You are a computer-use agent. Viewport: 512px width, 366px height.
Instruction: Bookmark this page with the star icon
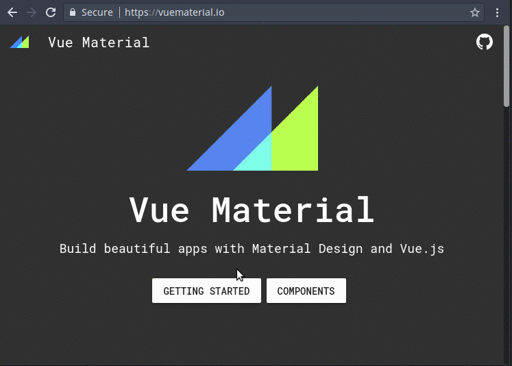475,13
